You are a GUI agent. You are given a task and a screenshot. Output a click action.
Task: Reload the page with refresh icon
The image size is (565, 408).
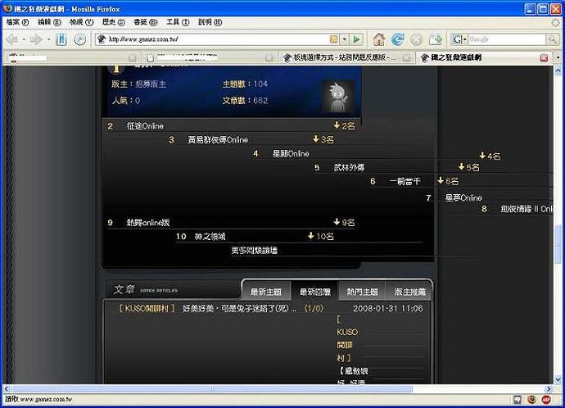(x=397, y=39)
